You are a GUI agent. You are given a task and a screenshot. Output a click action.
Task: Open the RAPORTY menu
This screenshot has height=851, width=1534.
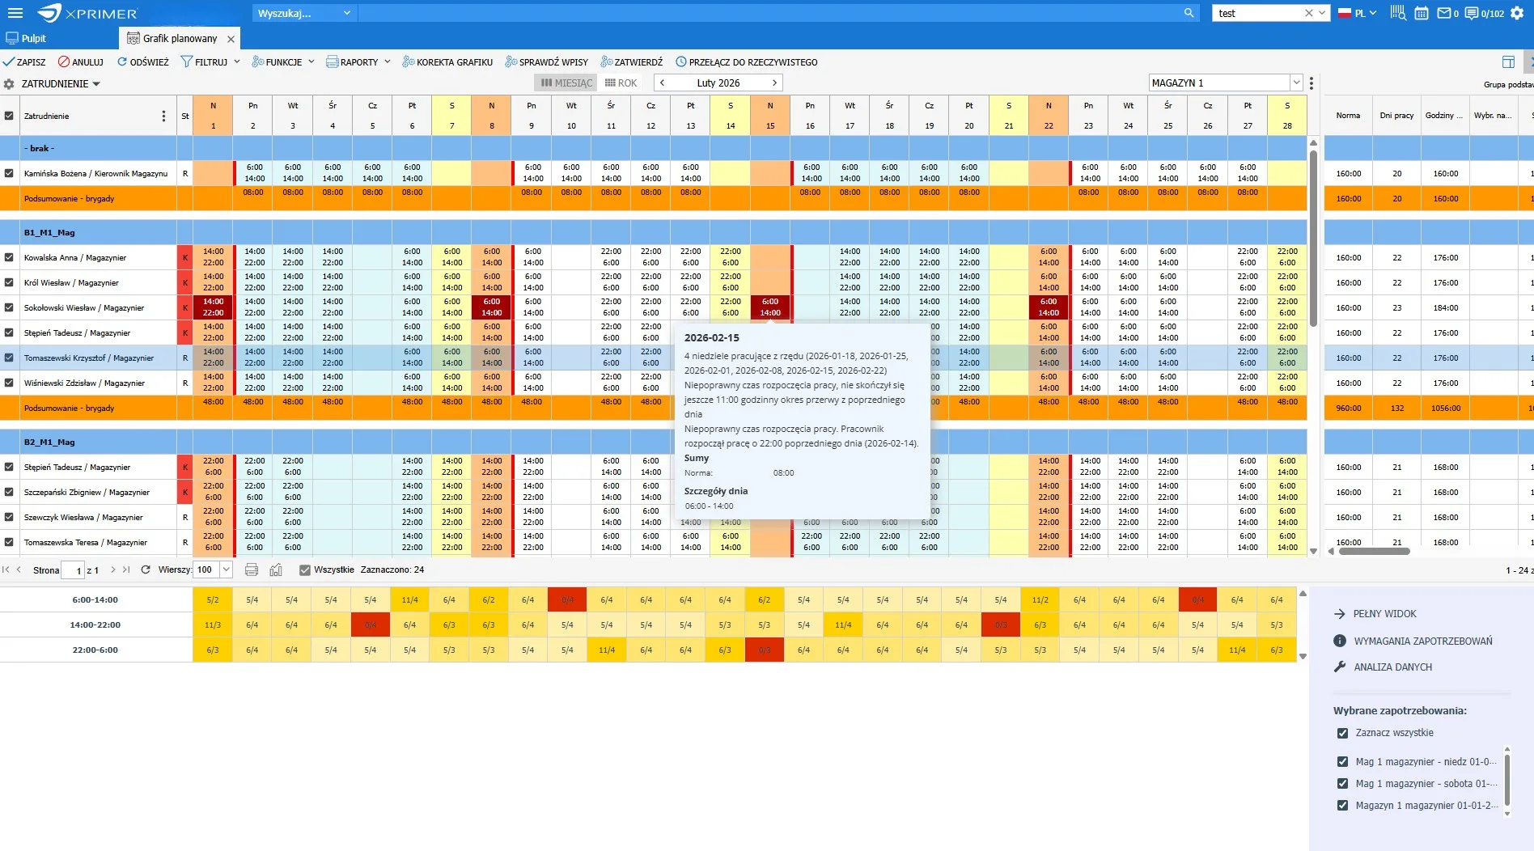click(x=358, y=61)
